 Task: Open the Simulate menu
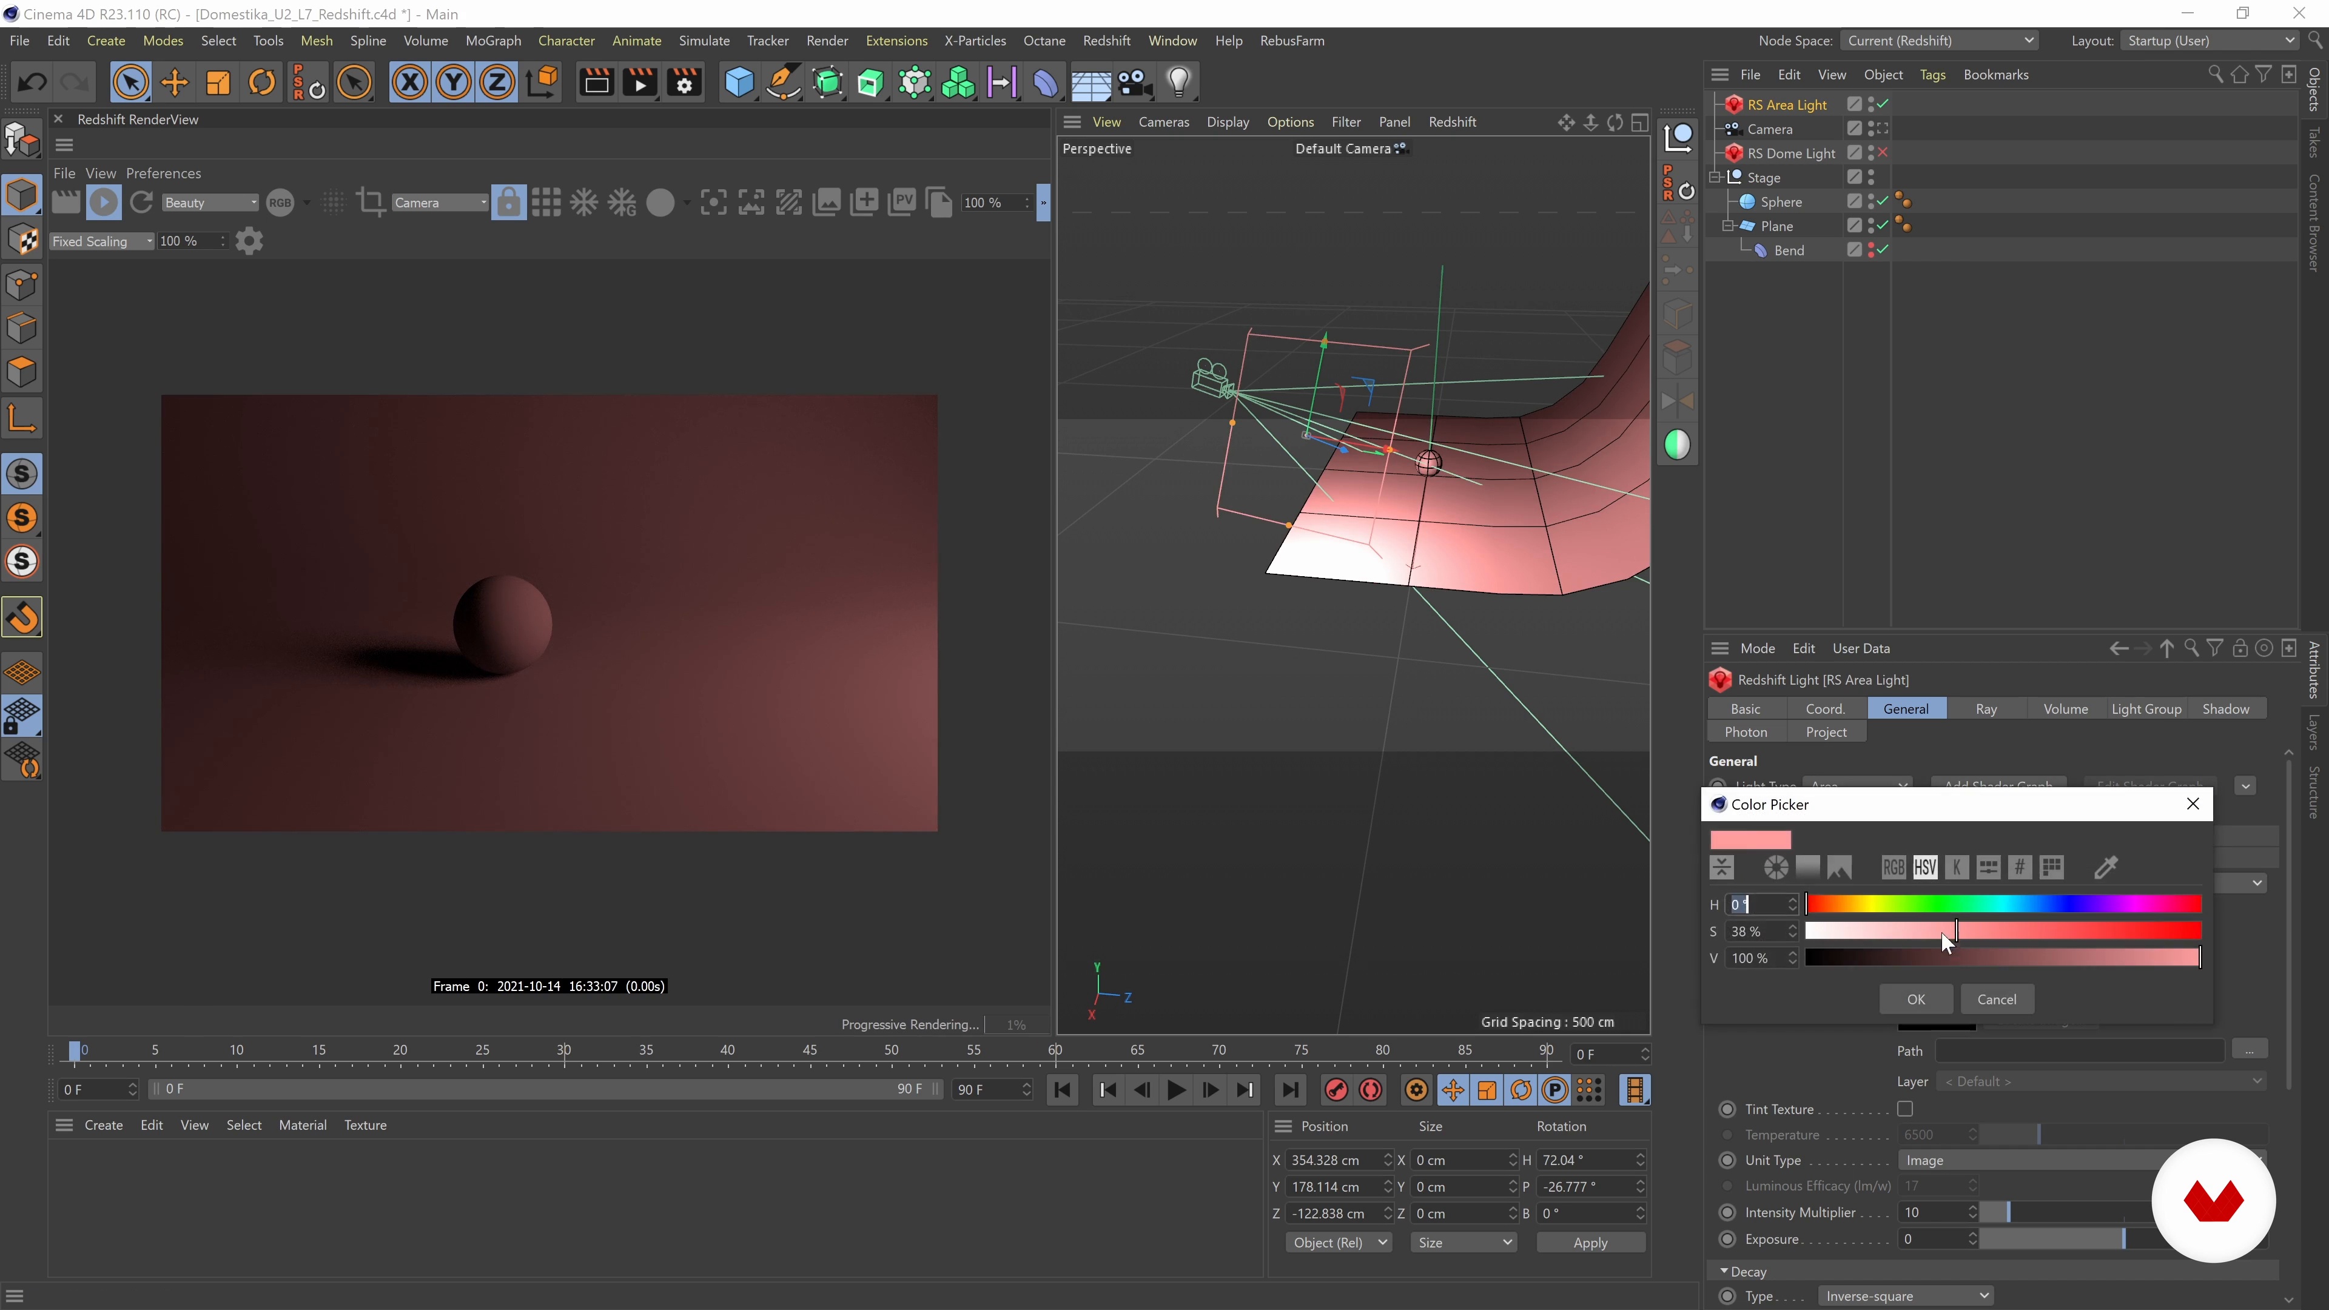(704, 41)
